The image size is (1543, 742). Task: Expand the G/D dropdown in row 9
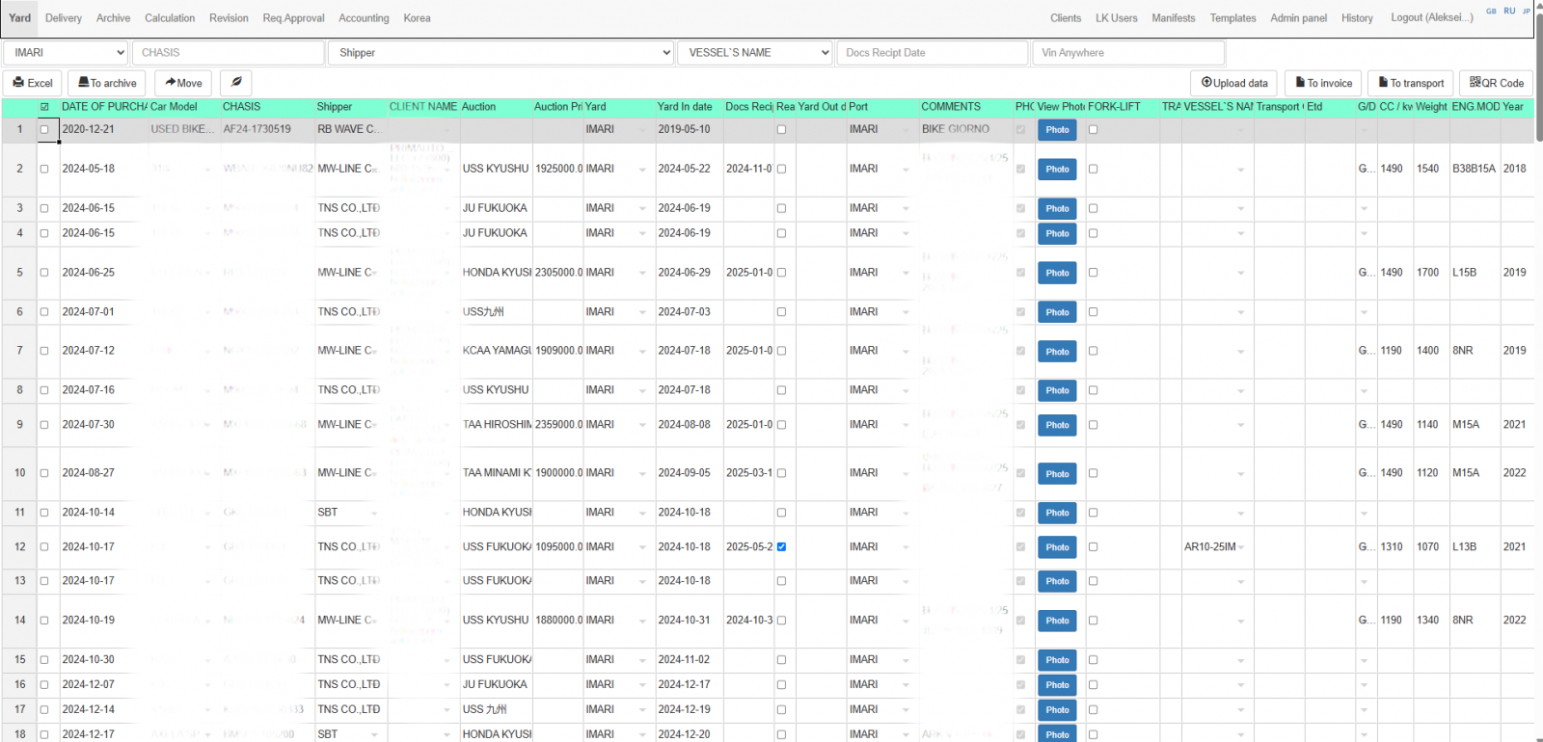click(x=1365, y=425)
